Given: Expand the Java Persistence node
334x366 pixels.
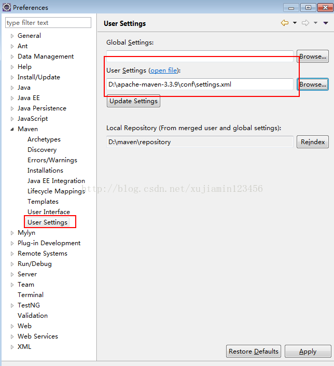Looking at the screenshot, I should click(x=12, y=108).
